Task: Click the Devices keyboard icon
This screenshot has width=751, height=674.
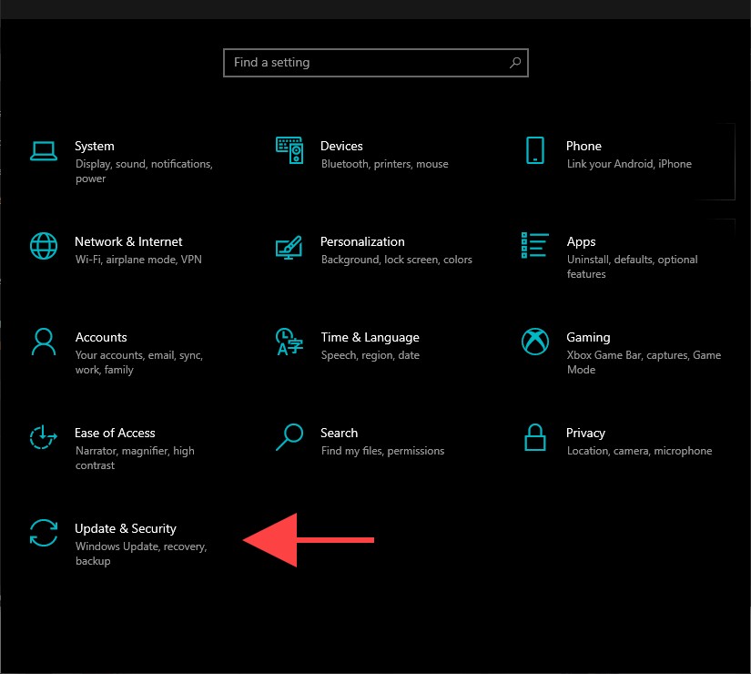Action: click(289, 148)
